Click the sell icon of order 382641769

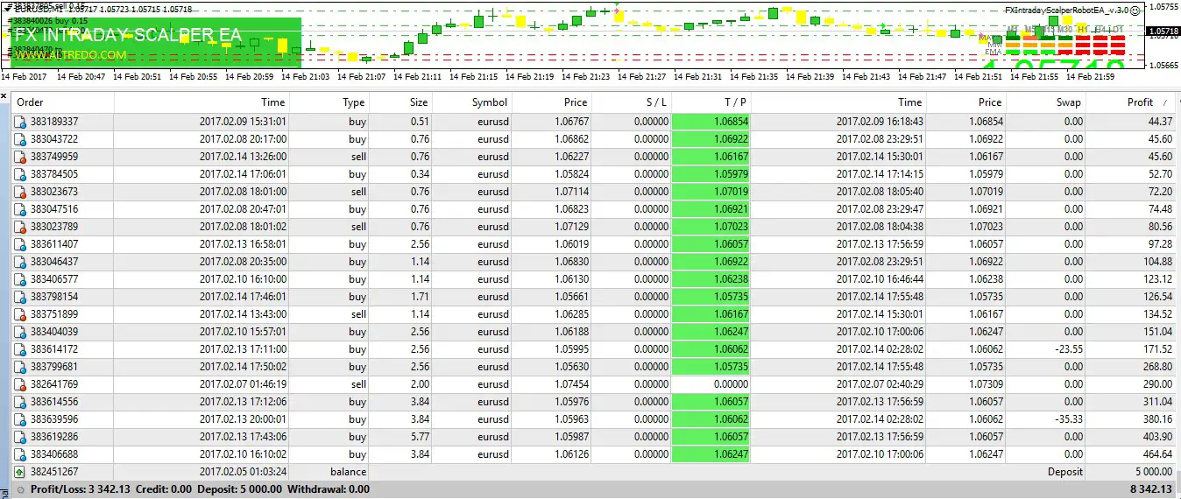[x=20, y=384]
